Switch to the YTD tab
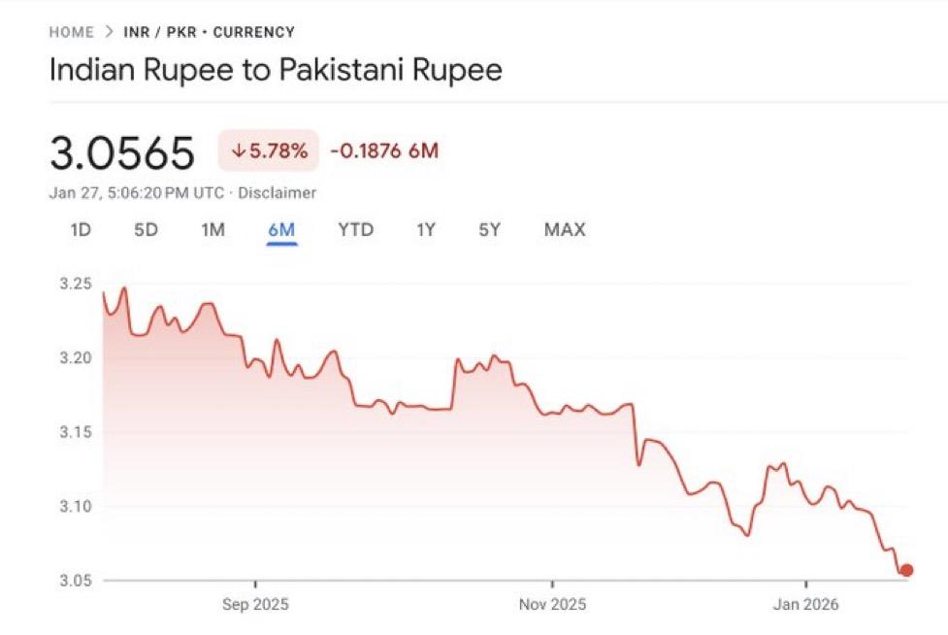The image size is (948, 635). click(355, 230)
